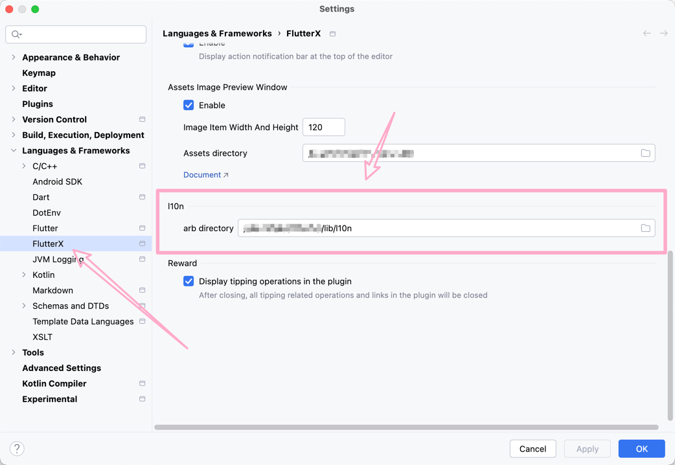The height and width of the screenshot is (465, 675).
Task: Edit Image Item Width And Height field
Action: 324,127
